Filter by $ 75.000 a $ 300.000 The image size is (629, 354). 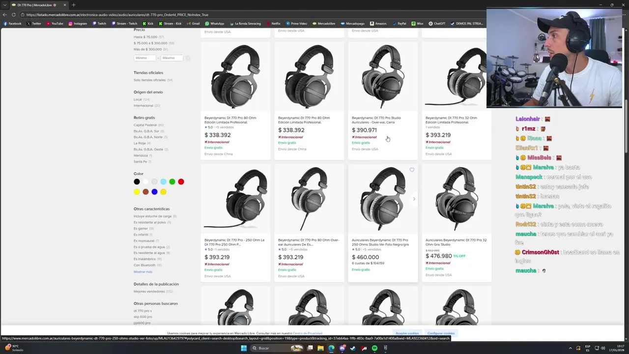coord(154,43)
